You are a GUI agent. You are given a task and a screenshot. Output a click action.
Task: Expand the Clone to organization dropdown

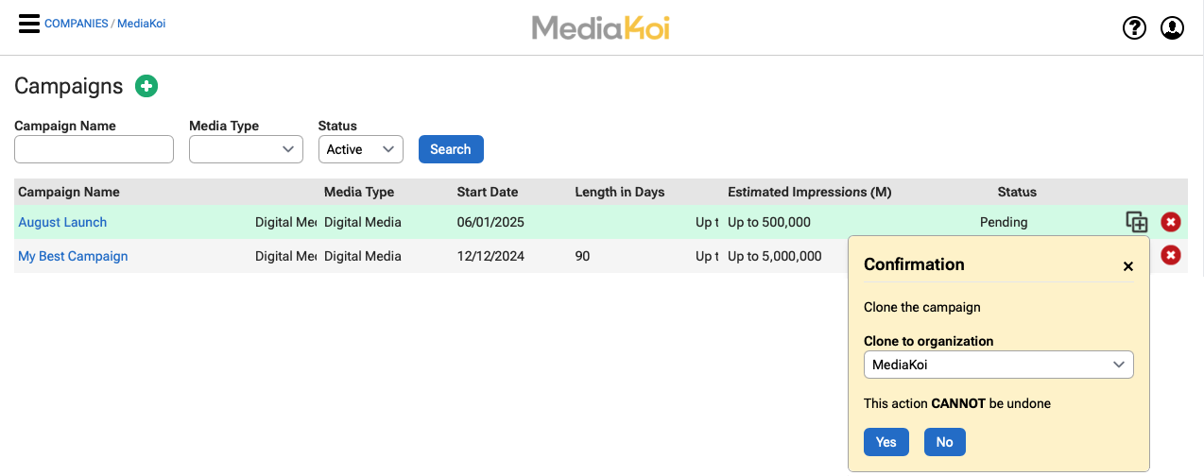[999, 365]
